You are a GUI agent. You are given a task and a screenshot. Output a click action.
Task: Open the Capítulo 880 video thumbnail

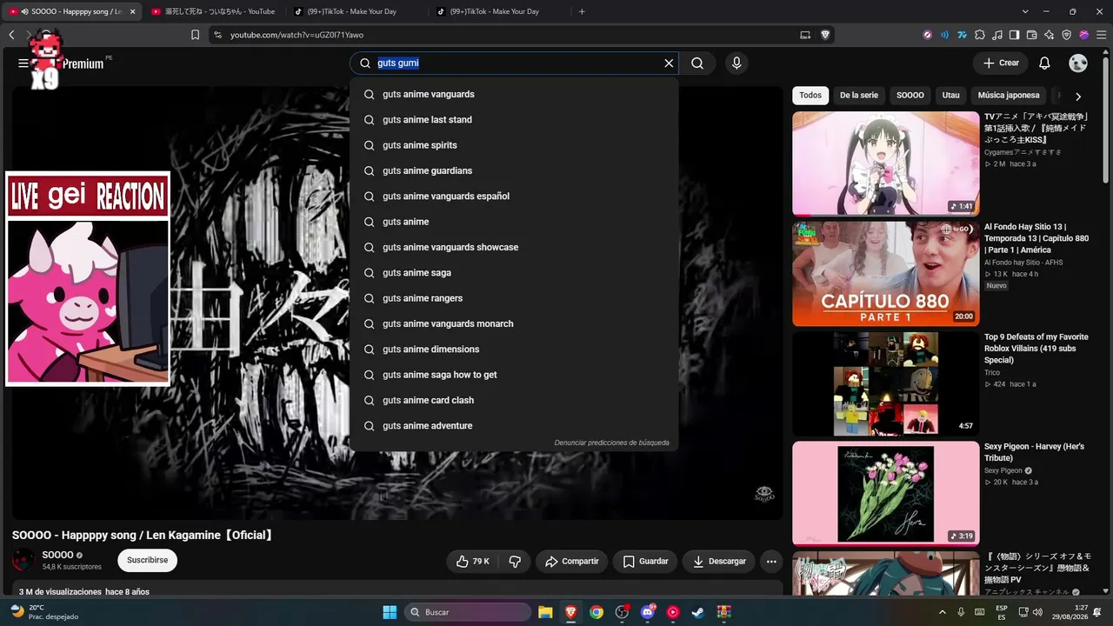[x=885, y=274]
